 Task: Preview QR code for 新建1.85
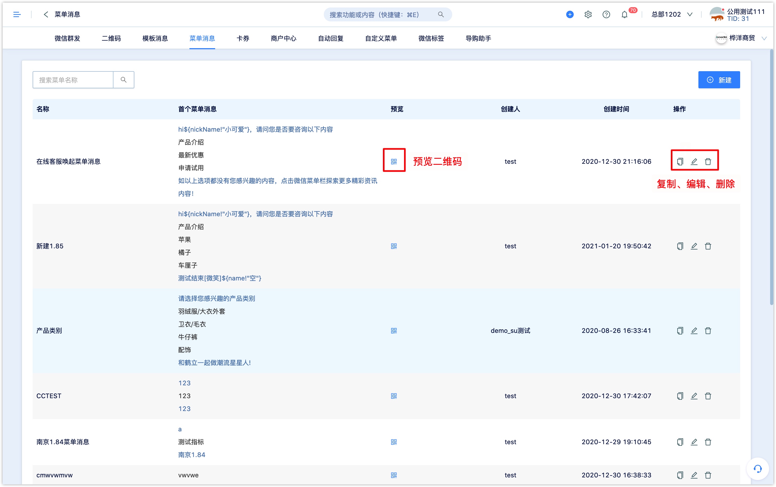[393, 246]
